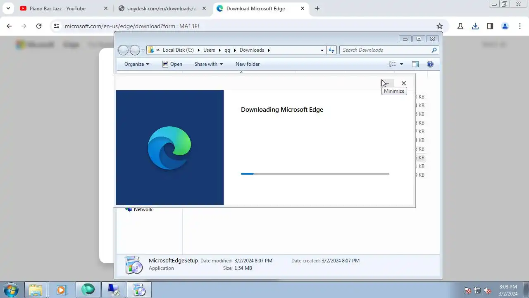This screenshot has height=298, width=529.
Task: Open tab search chevron in Chrome
Action: point(8,8)
